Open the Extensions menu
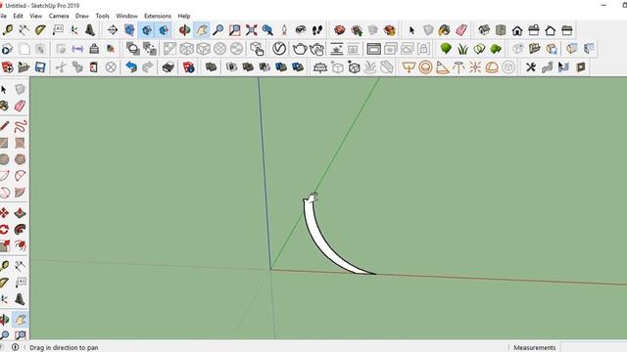This screenshot has width=627, height=352. tap(158, 16)
